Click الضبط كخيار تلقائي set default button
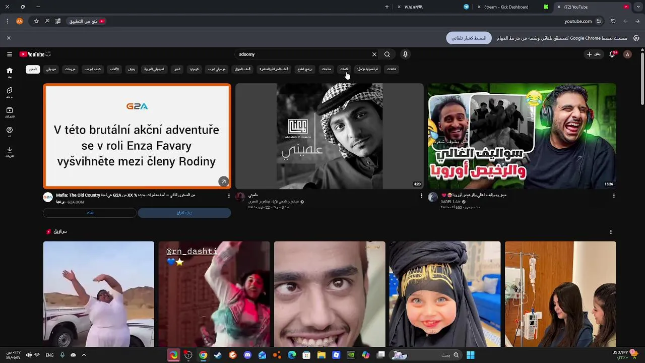The height and width of the screenshot is (363, 645). click(469, 38)
